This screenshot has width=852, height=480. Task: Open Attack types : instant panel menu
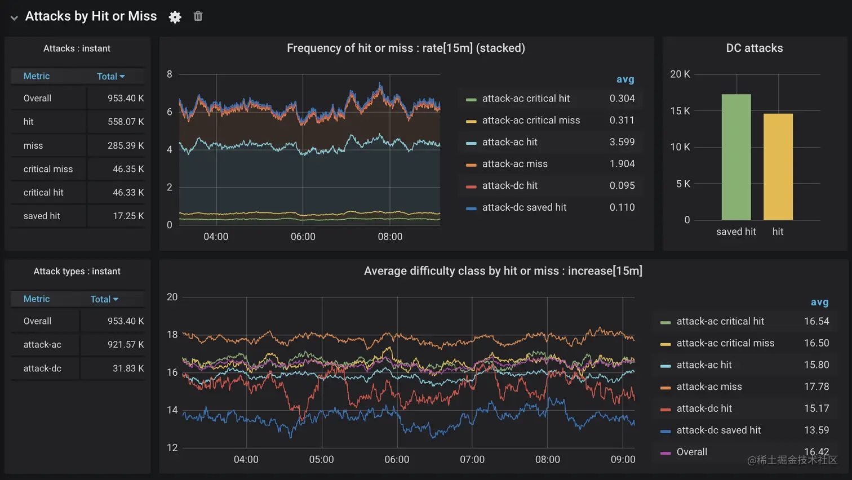point(77,272)
